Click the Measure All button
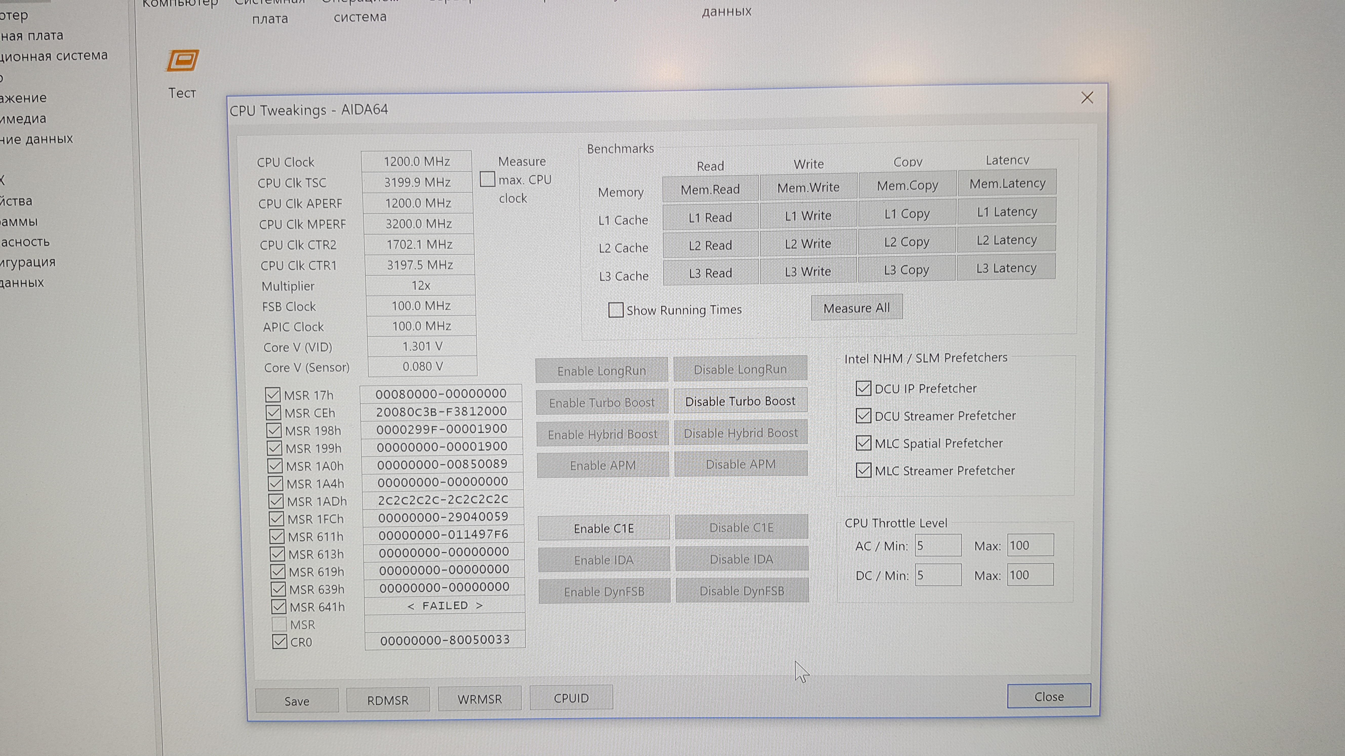 click(856, 308)
